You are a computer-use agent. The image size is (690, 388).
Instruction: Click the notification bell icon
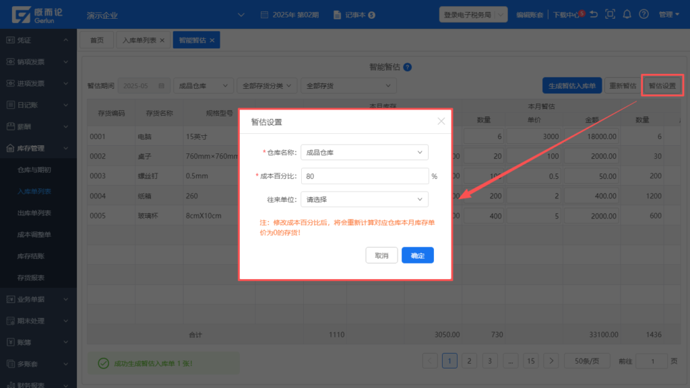click(x=627, y=14)
